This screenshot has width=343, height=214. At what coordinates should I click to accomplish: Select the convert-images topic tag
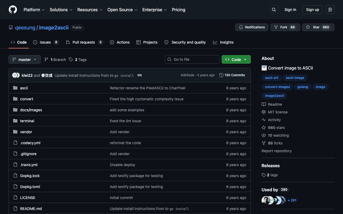[x=277, y=87]
